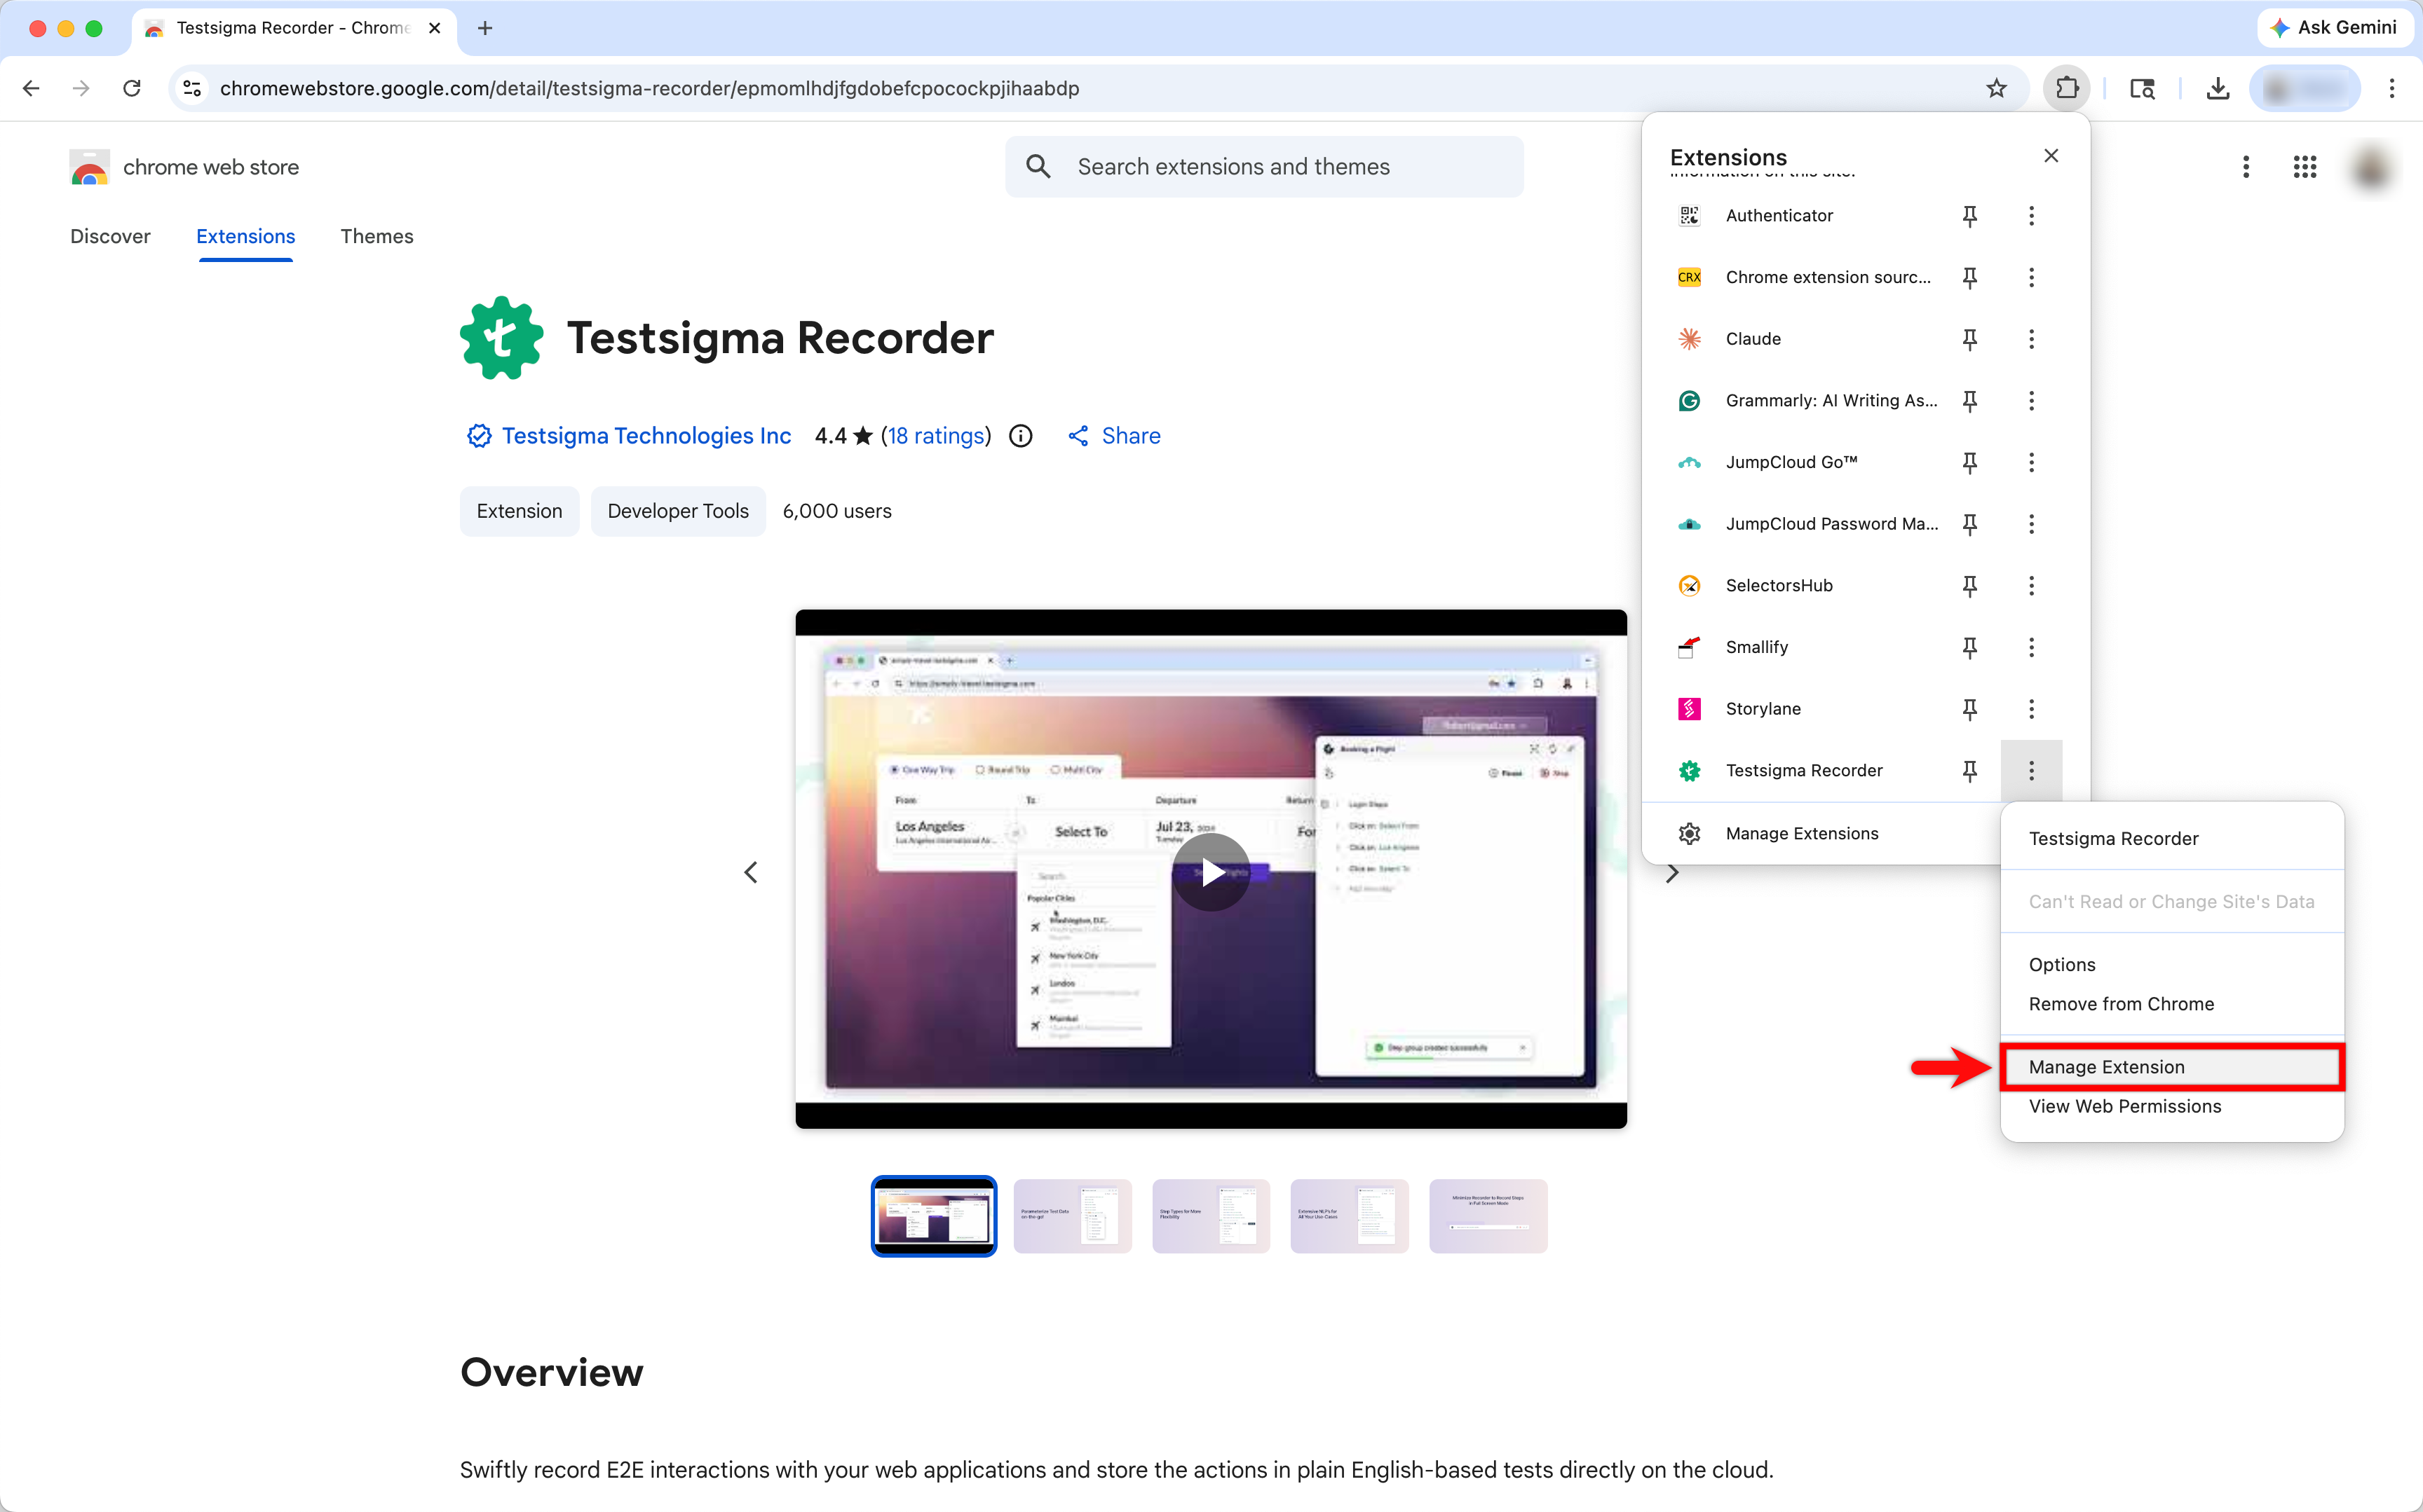Viewport: 2423px width, 1512px height.
Task: Close the Extensions popup
Action: 2051,156
